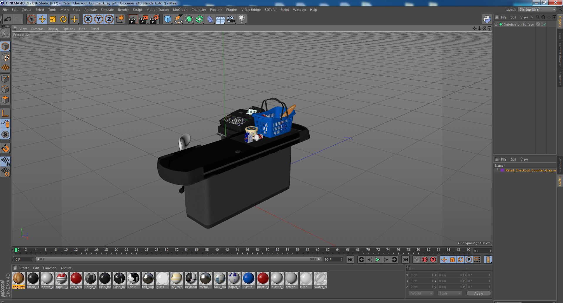563x303 pixels.
Task: Add a Floor environment object
Action: [220, 19]
